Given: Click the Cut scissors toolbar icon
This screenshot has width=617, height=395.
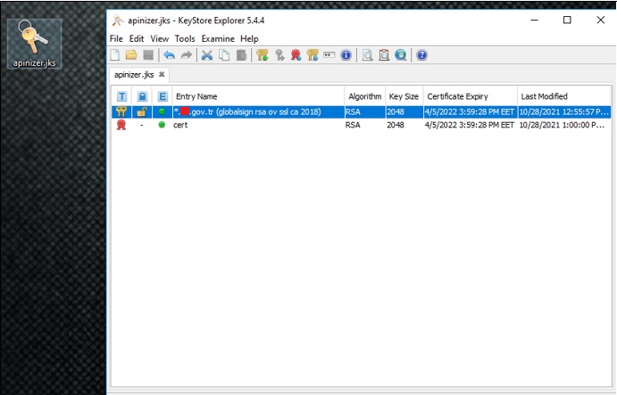Looking at the screenshot, I should (207, 55).
